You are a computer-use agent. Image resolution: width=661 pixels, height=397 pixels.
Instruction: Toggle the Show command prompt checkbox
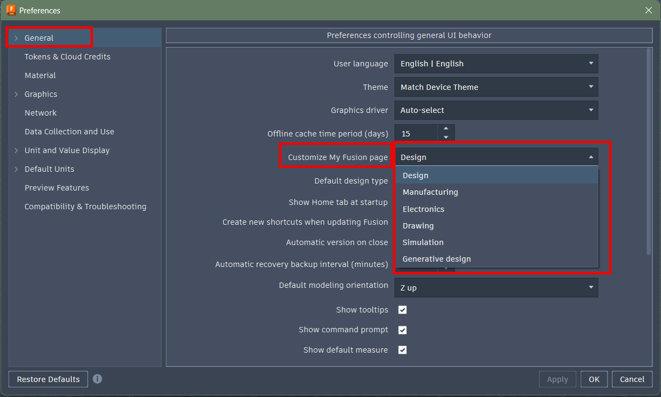coord(402,330)
